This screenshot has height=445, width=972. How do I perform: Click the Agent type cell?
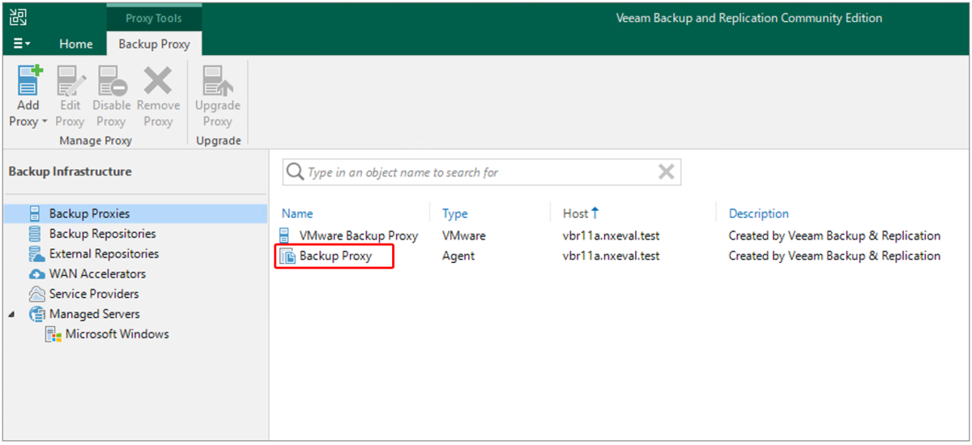coord(458,256)
